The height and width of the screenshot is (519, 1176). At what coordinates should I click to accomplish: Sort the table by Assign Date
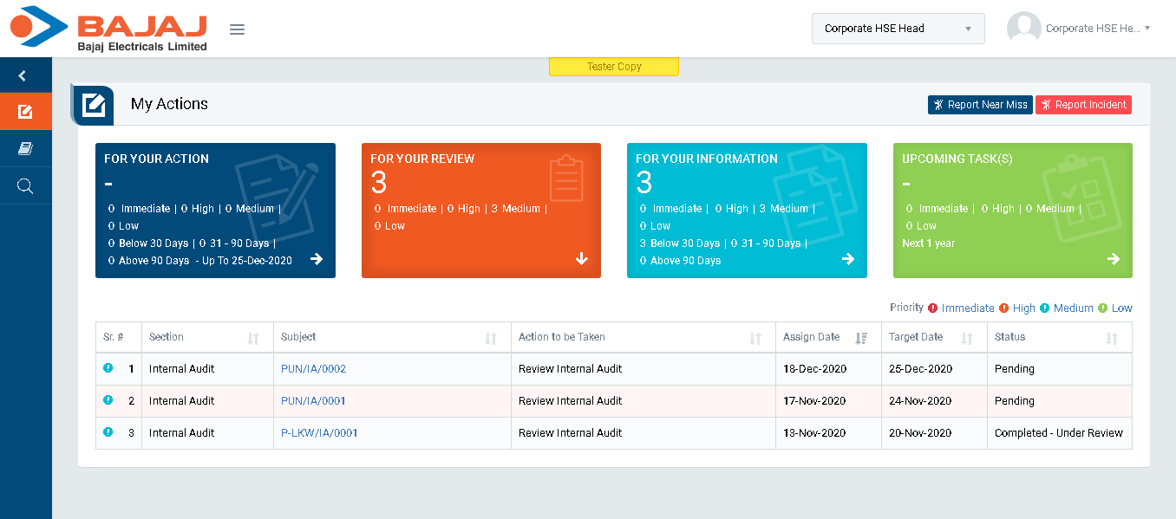click(860, 338)
